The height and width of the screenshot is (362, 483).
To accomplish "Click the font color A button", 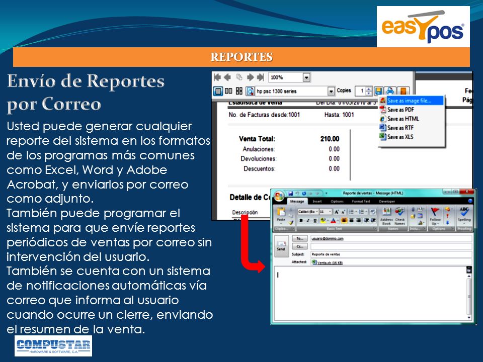I will pyautogui.click(x=333, y=221).
